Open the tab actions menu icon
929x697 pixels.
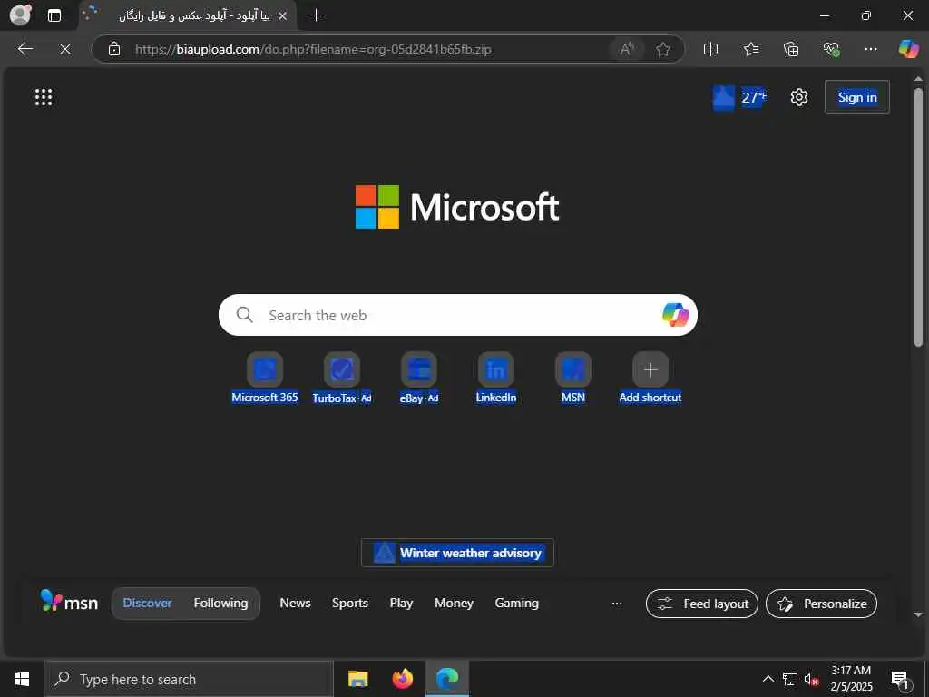pos(54,15)
